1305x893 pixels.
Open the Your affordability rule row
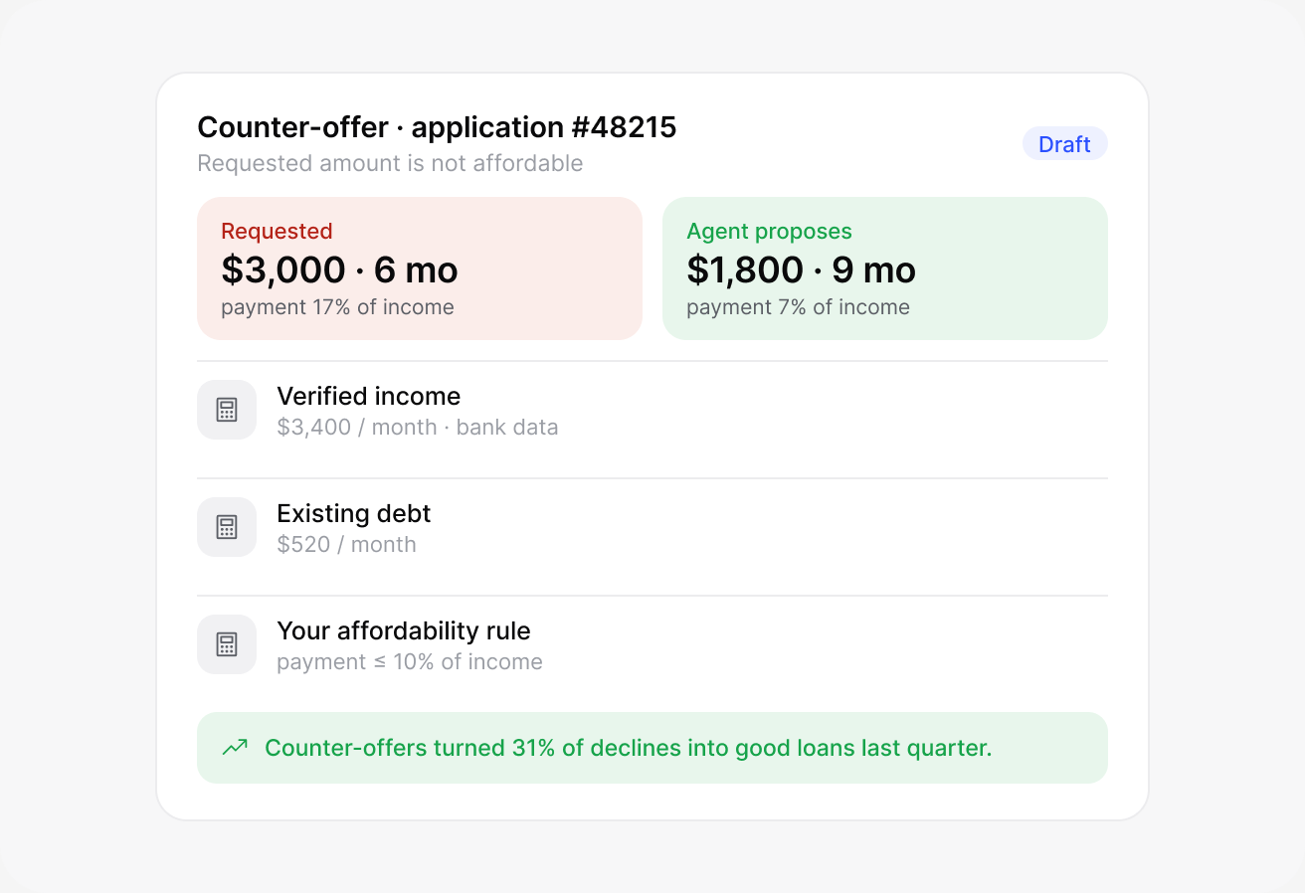(652, 645)
